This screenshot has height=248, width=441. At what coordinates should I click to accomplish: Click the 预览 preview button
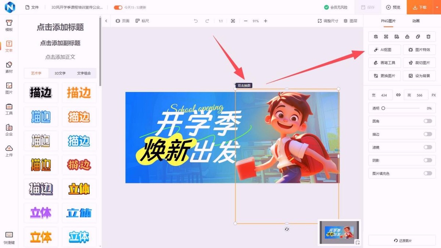point(394,7)
